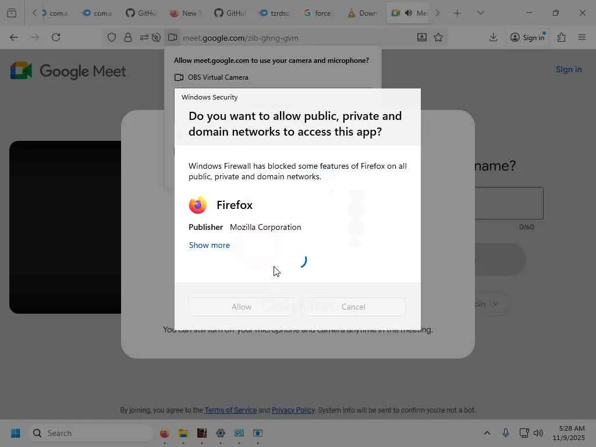Open Terms of Service link
Image resolution: width=596 pixels, height=447 pixels.
click(230, 410)
